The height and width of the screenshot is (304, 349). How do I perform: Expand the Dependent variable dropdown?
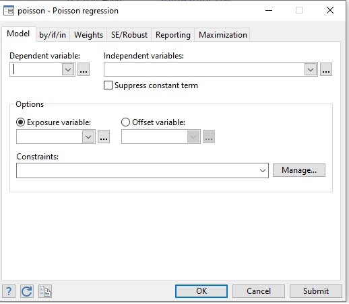click(68, 69)
